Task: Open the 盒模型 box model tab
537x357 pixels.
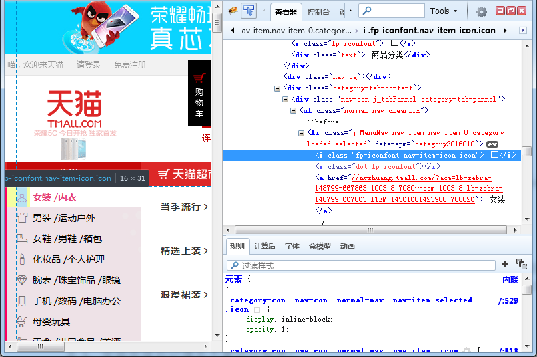Action: [x=320, y=246]
